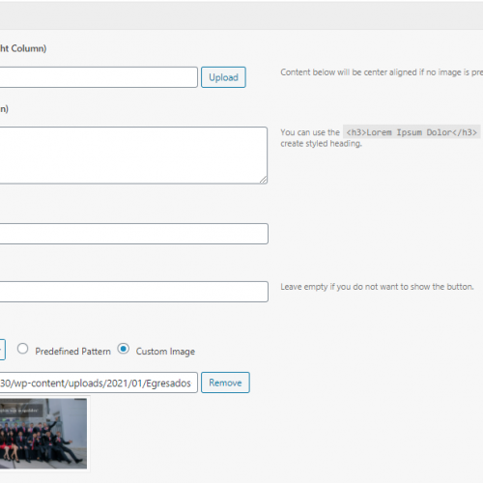Click the h3 Lorem Ipsum Dolor code snippet

[x=412, y=132]
